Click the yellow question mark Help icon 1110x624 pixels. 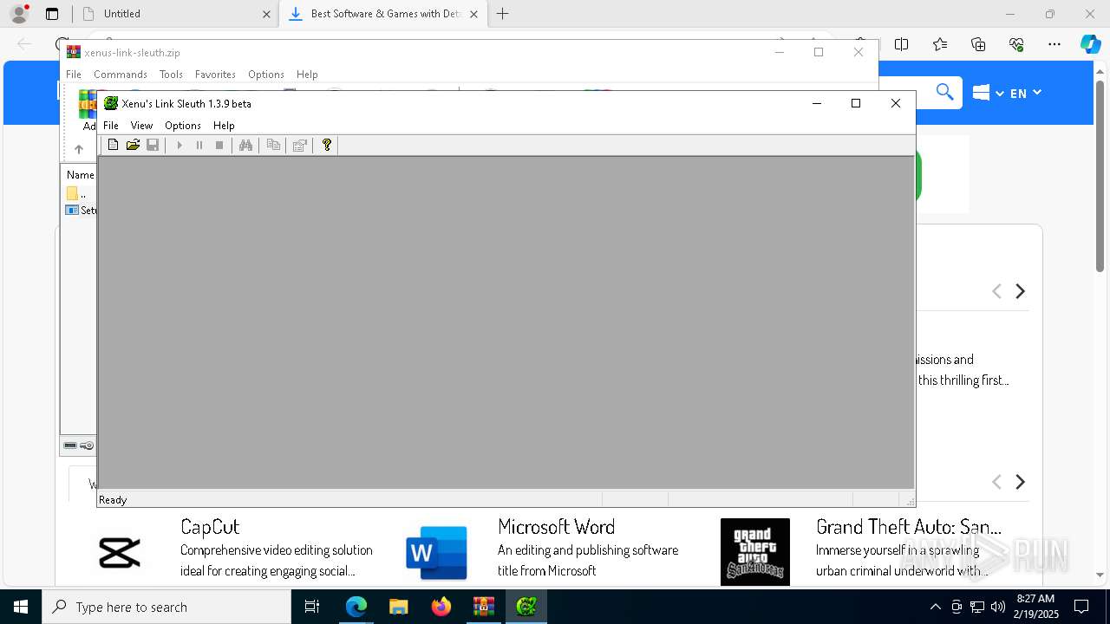pos(327,146)
